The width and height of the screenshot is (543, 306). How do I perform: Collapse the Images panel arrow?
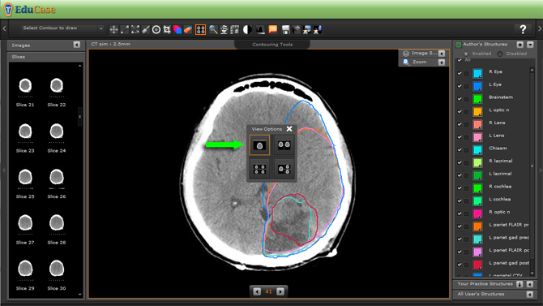tap(76, 45)
